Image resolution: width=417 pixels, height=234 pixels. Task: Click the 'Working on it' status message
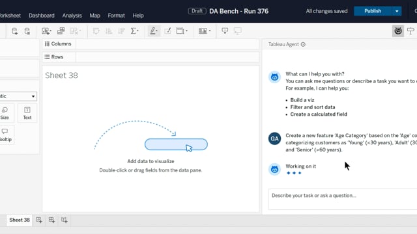[x=301, y=166]
